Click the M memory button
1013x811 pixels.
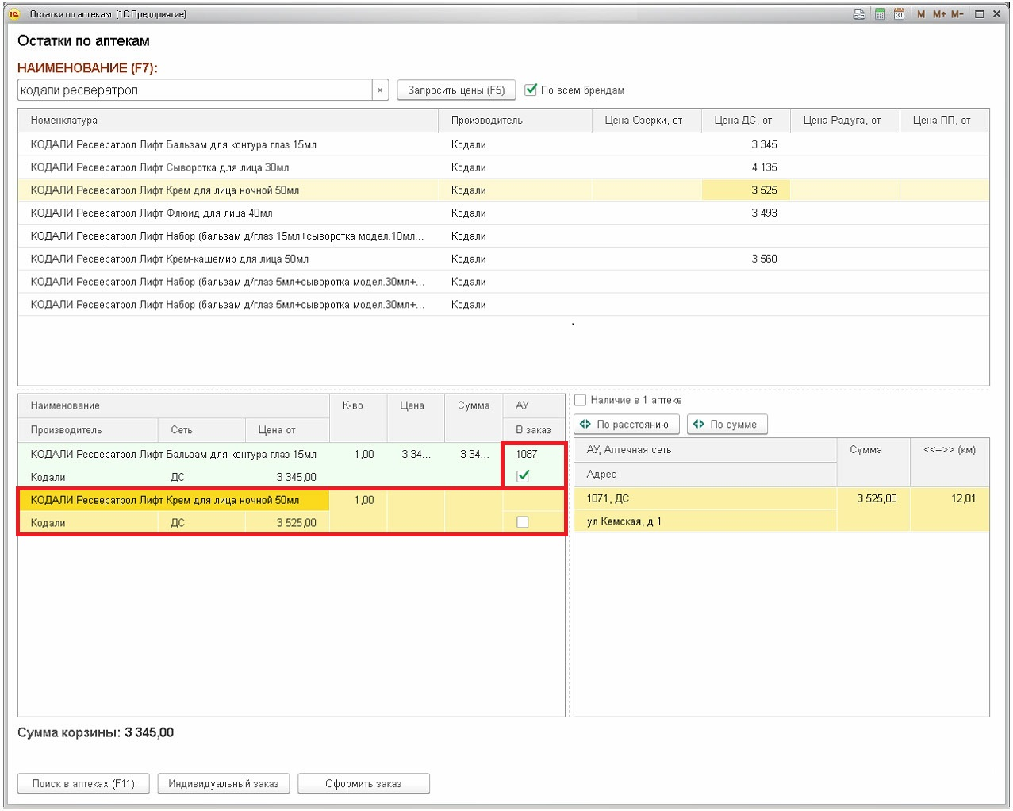click(920, 14)
